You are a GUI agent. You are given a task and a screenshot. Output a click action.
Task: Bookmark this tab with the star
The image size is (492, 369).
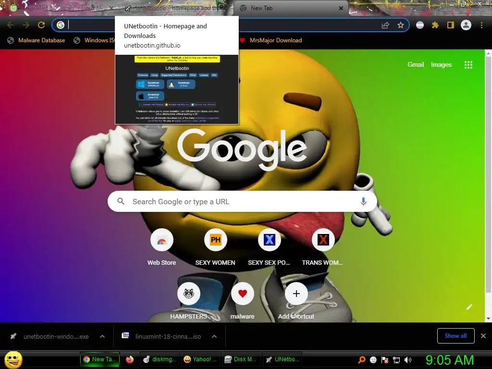click(x=400, y=25)
